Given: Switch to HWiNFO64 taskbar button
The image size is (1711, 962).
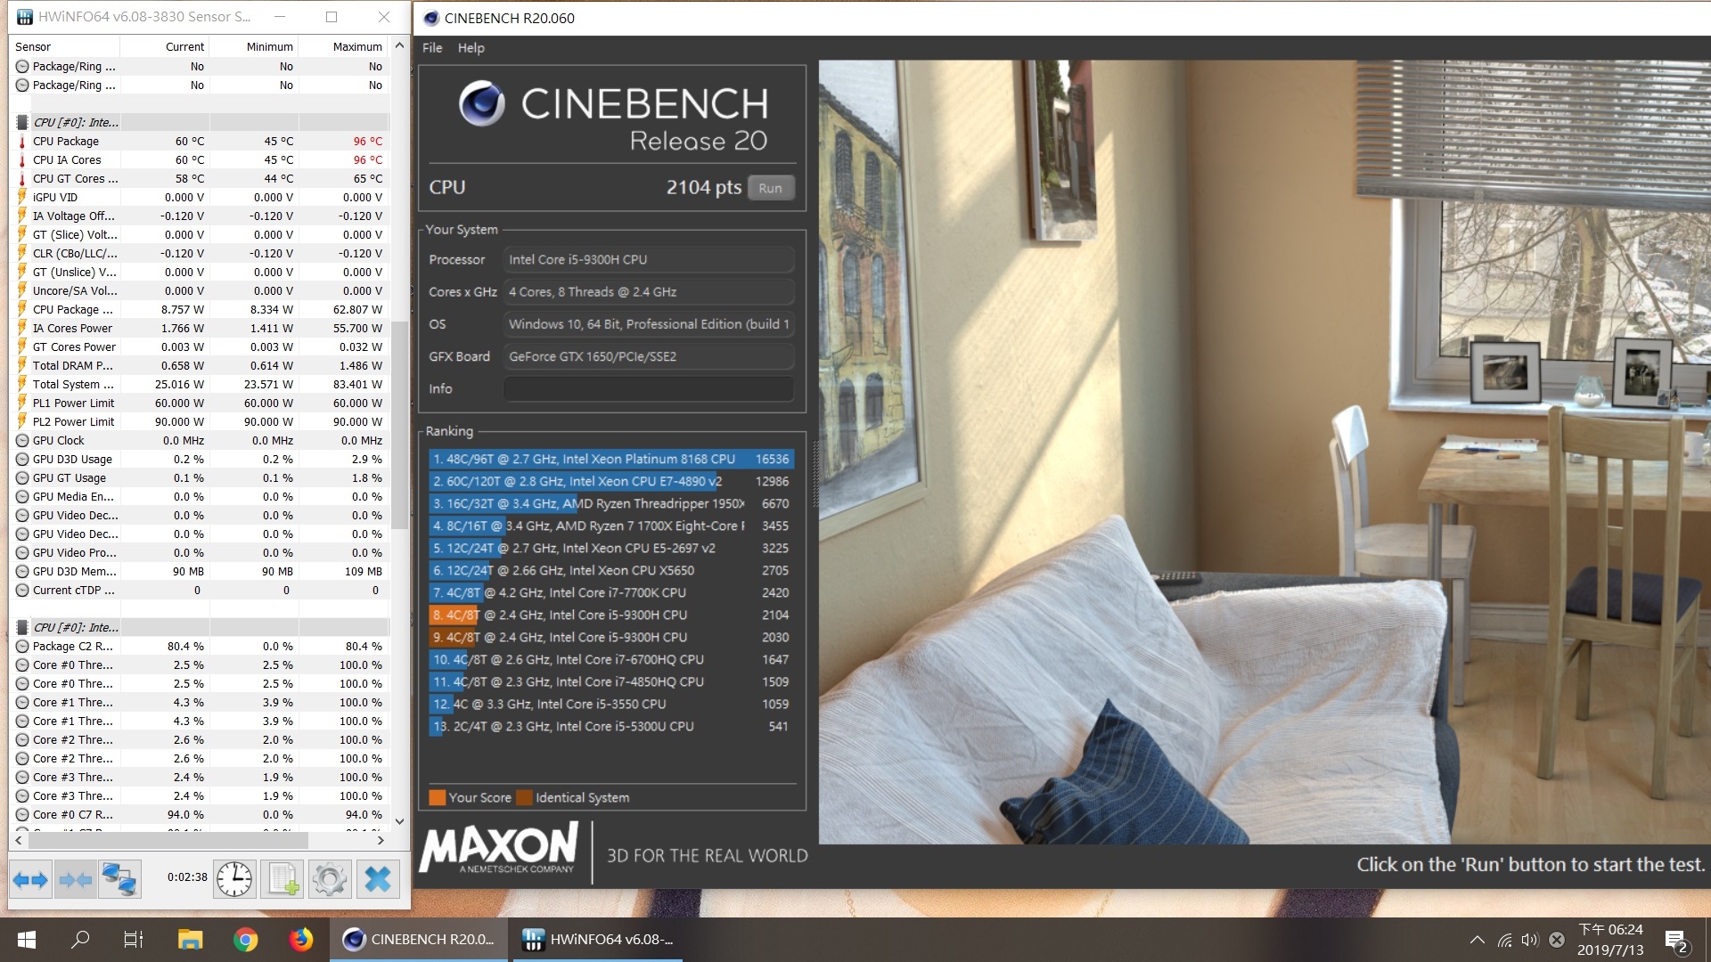Looking at the screenshot, I should [597, 940].
